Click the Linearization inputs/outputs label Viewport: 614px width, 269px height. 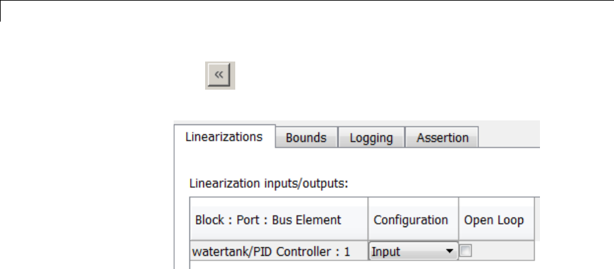(268, 183)
